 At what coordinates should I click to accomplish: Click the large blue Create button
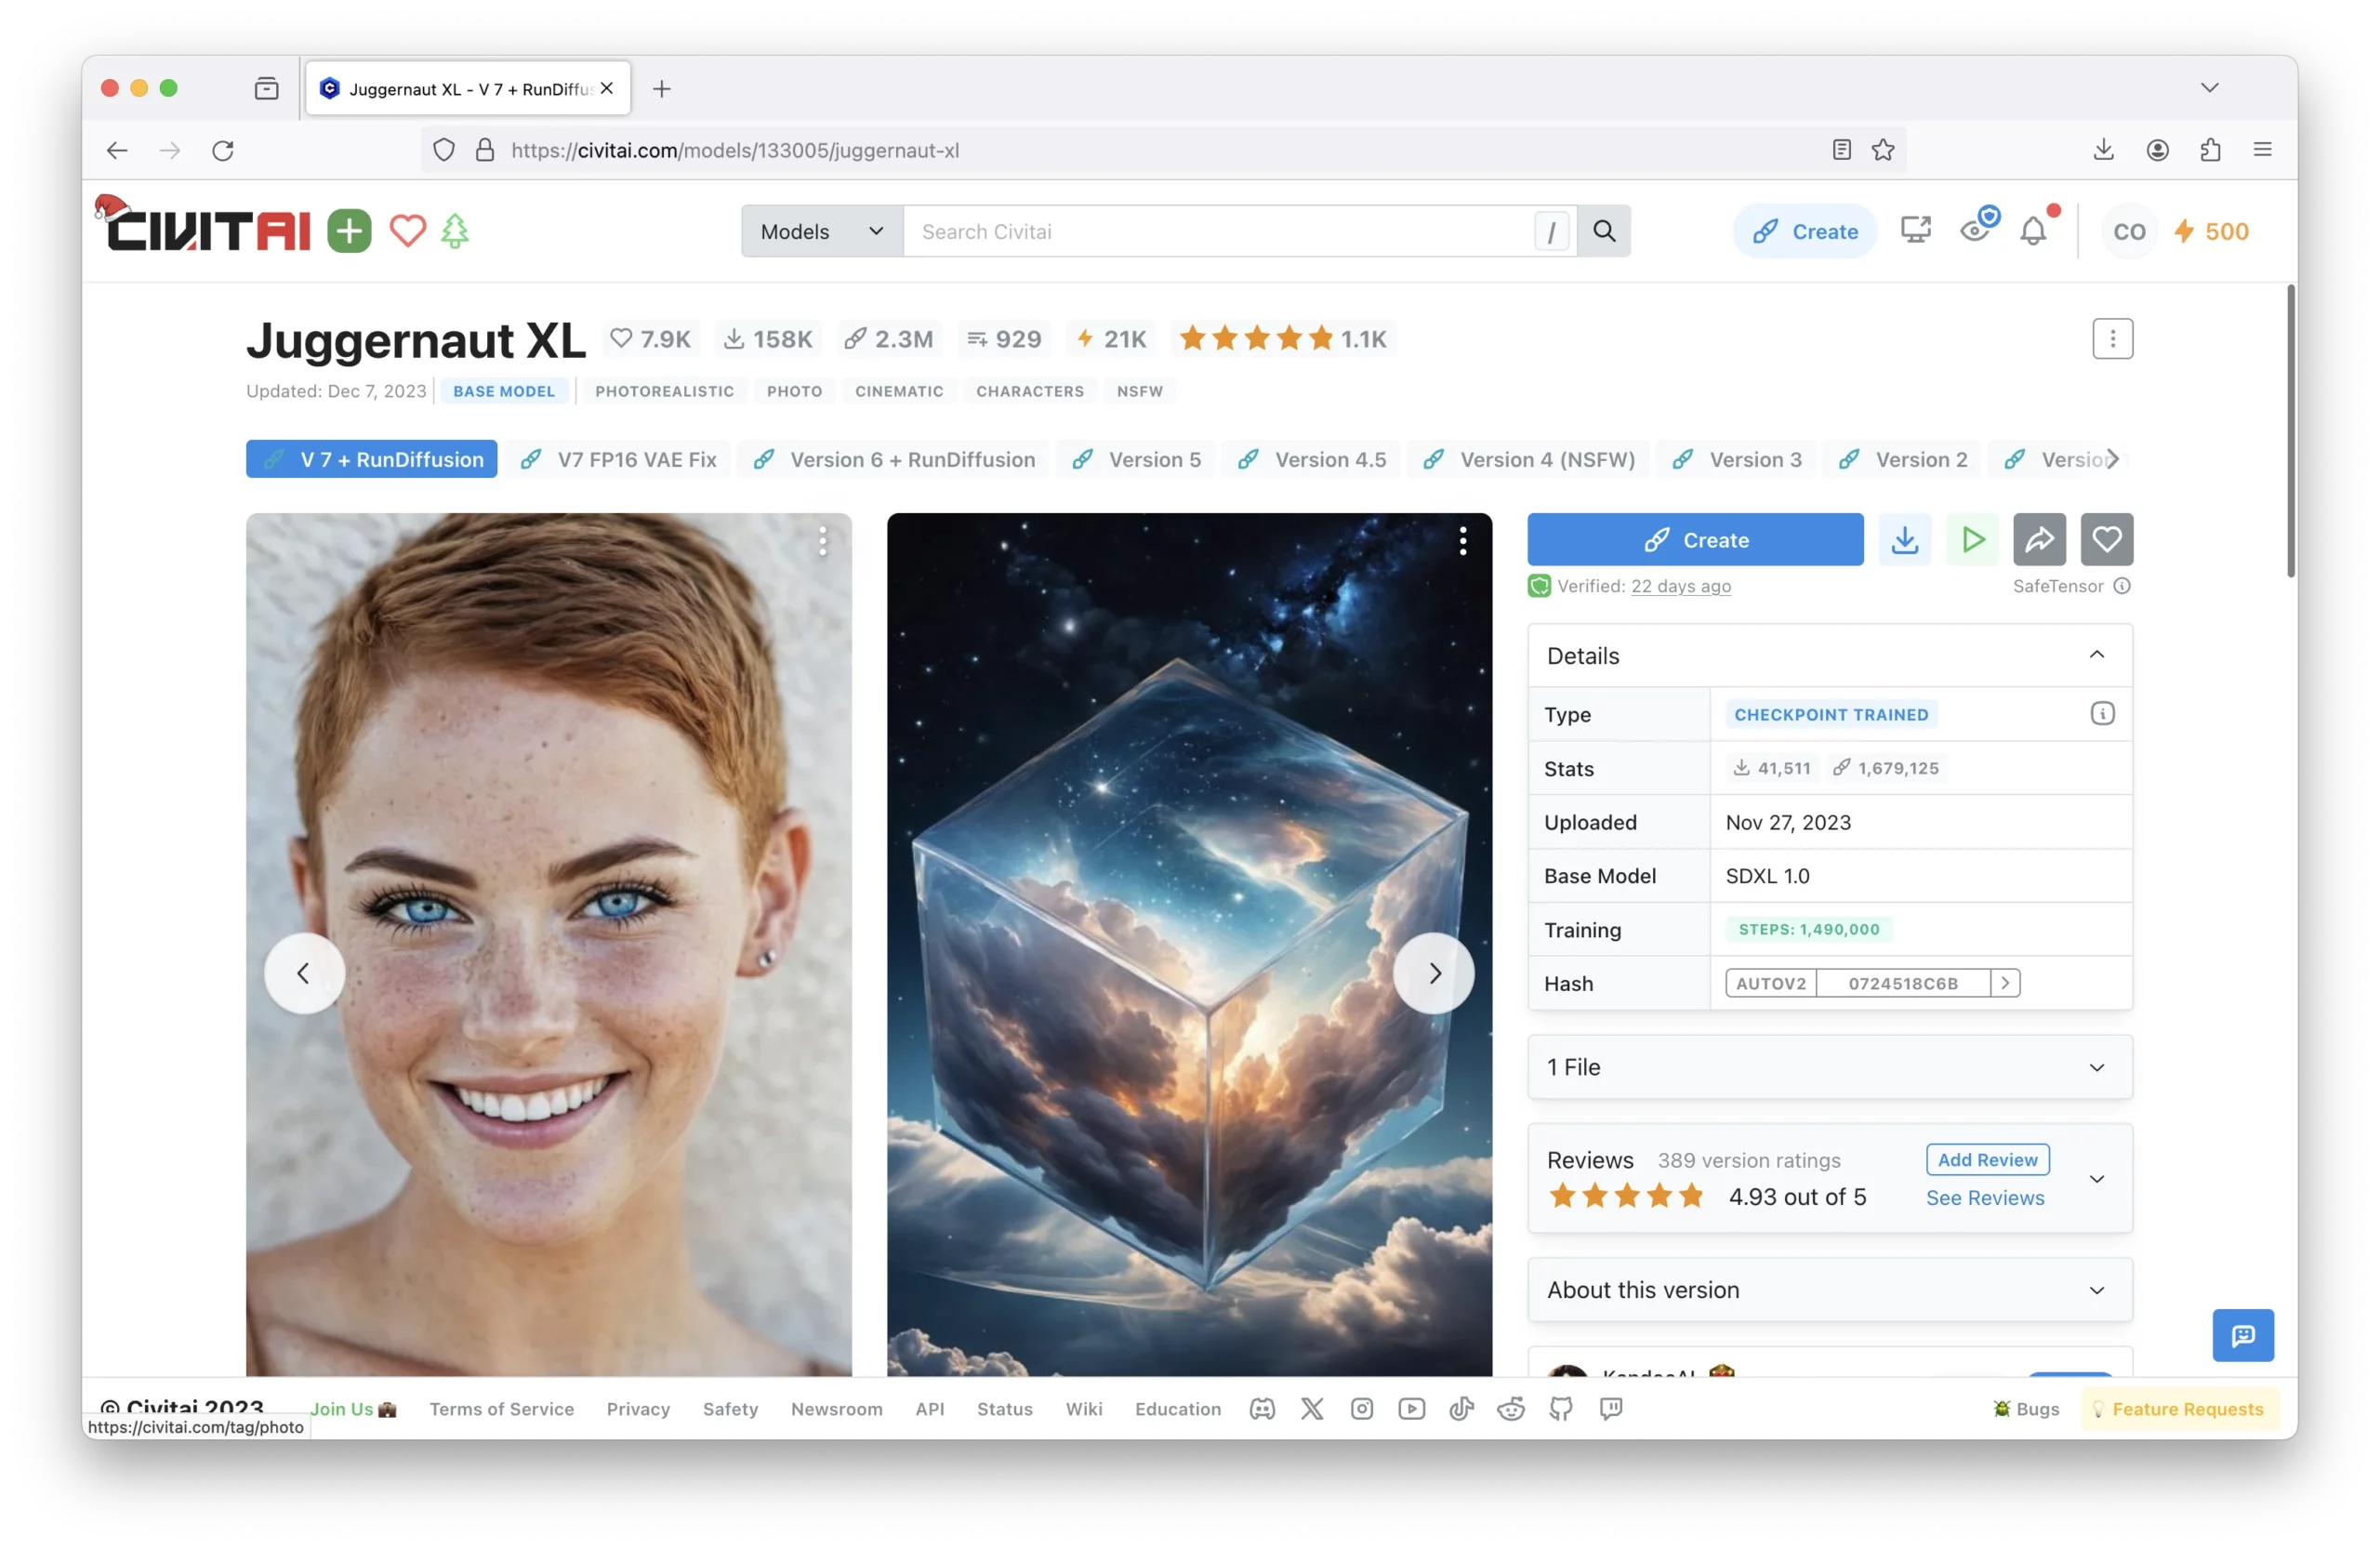(x=1695, y=540)
